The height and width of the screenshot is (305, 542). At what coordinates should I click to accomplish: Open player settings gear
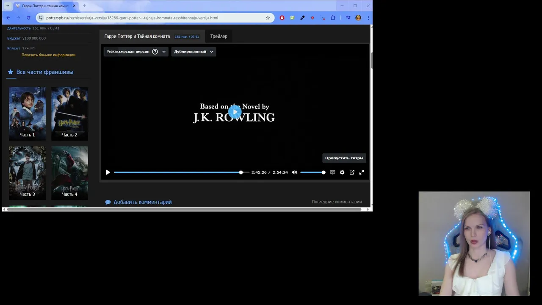(342, 172)
